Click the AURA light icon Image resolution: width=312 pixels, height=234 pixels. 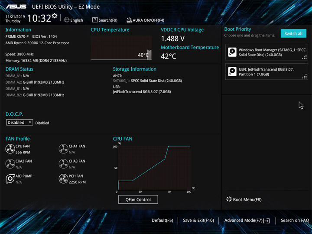[x=129, y=20]
